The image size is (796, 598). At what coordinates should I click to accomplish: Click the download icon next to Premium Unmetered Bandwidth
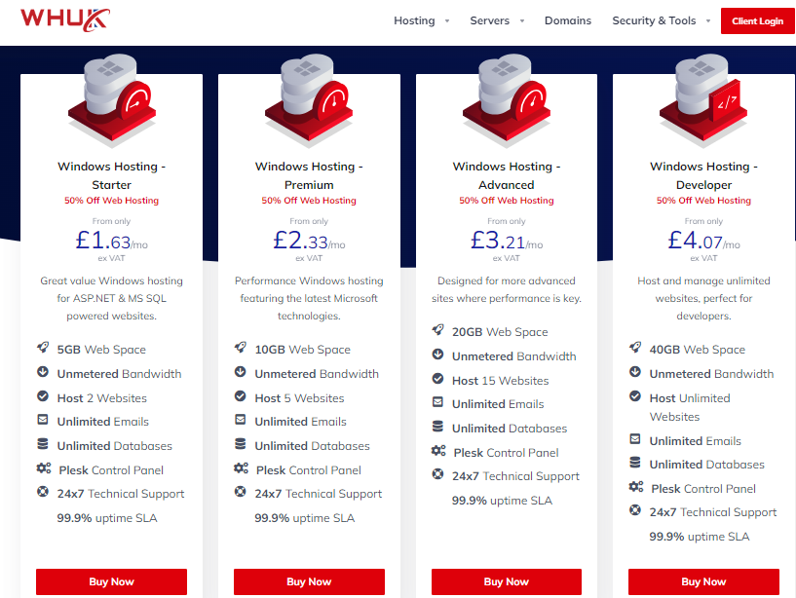click(x=240, y=372)
